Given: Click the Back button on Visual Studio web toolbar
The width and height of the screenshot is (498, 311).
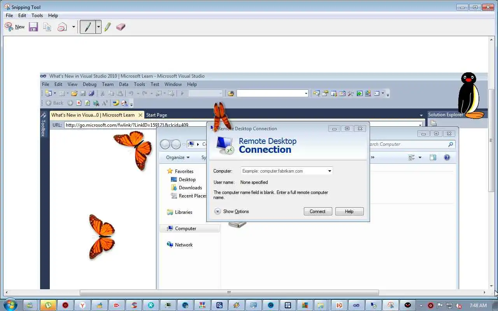Looking at the screenshot, I should click(x=54, y=103).
